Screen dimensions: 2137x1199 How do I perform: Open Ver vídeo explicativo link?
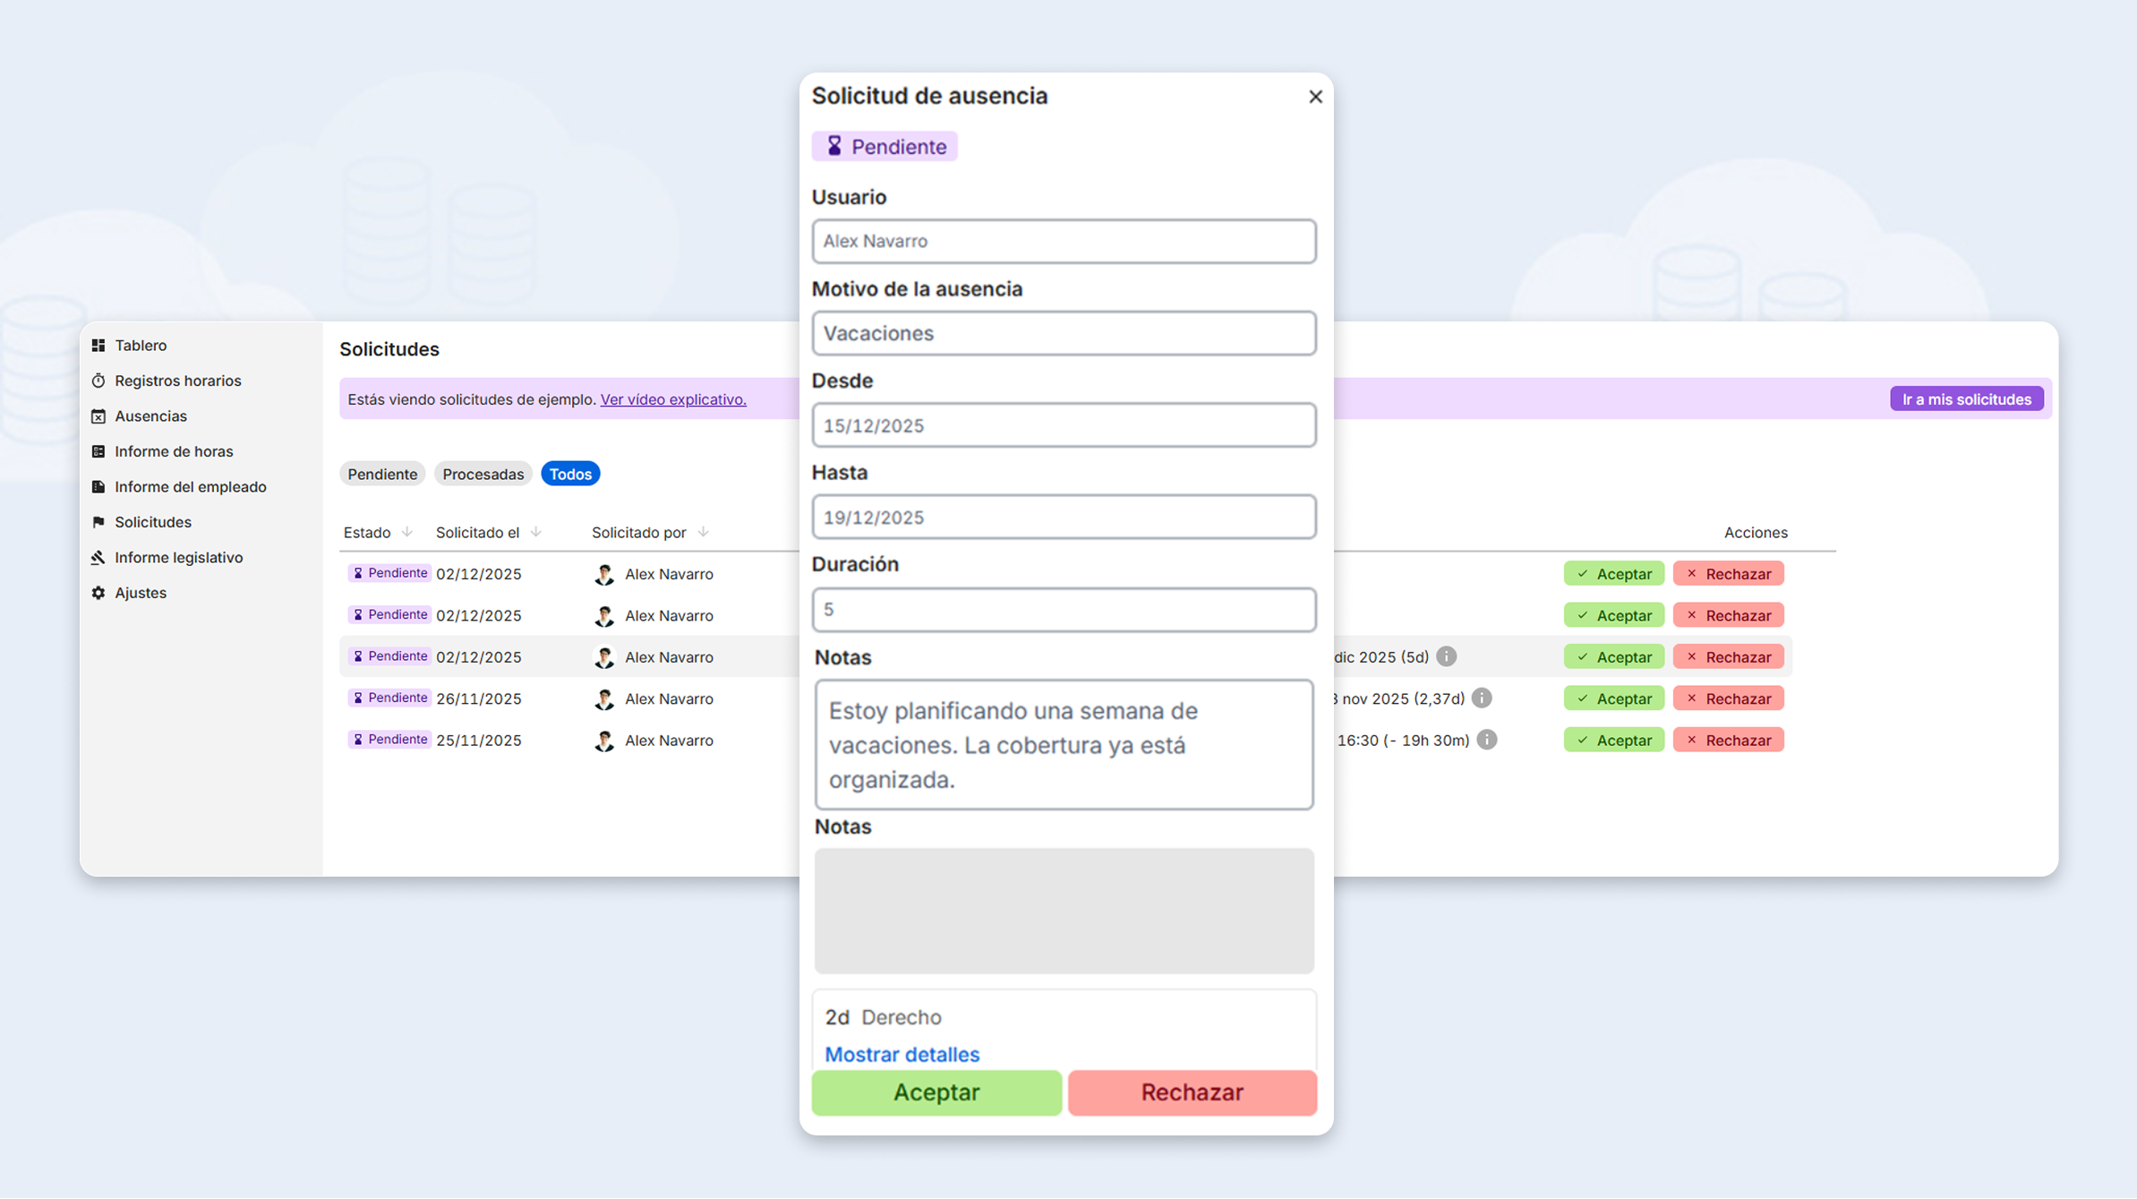point(672,399)
